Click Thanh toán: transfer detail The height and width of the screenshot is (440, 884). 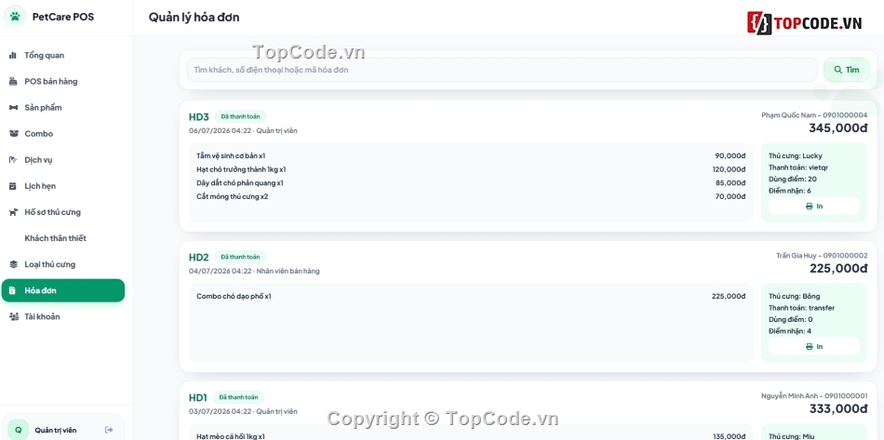(801, 308)
